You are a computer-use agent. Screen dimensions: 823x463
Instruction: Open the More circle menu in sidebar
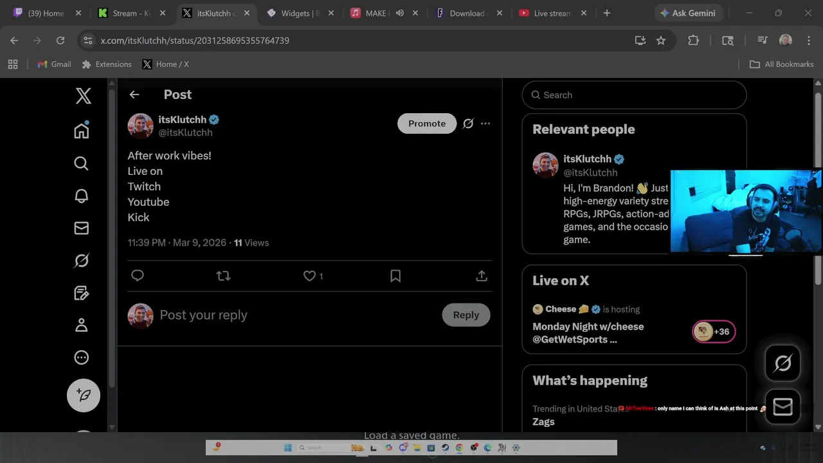(x=81, y=358)
